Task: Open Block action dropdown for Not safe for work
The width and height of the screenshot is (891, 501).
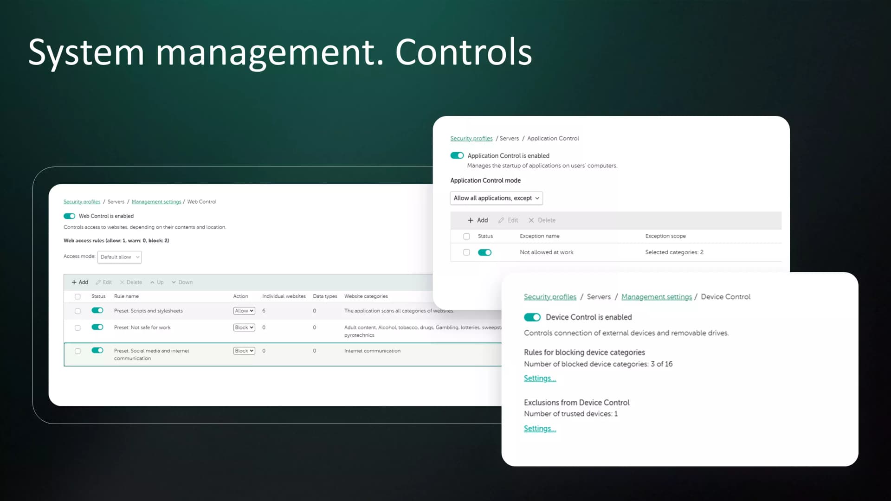Action: click(244, 328)
